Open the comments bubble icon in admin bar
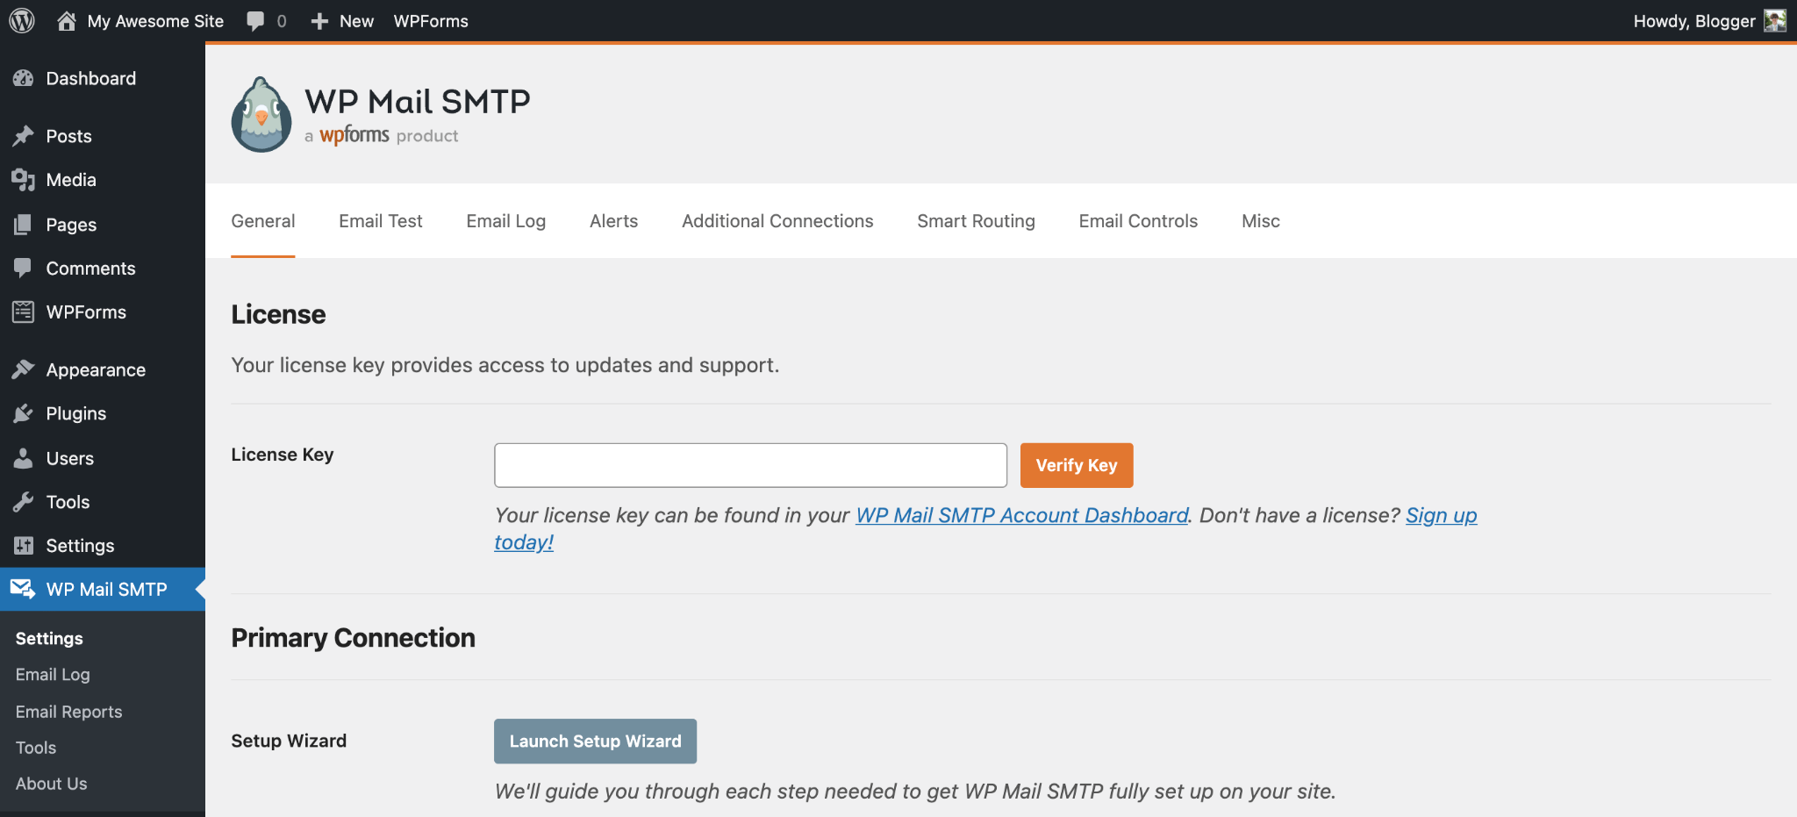Viewport: 1797px width, 817px height. tap(255, 21)
